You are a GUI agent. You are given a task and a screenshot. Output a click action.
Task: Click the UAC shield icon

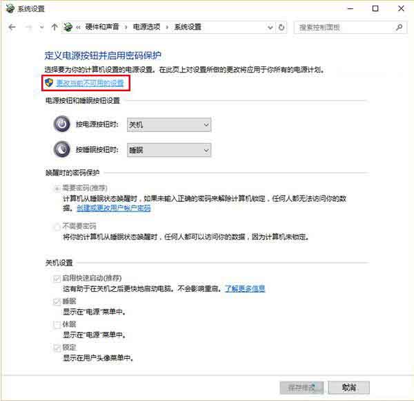click(x=48, y=82)
